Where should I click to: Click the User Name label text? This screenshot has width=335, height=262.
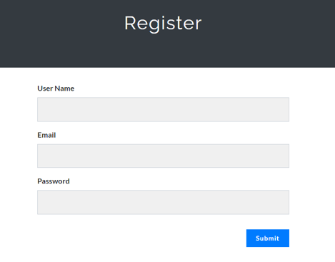(x=56, y=89)
